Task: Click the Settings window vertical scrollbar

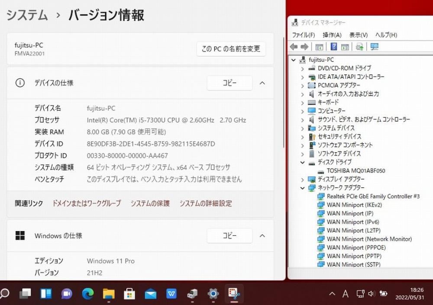Action: pyautogui.click(x=283, y=93)
